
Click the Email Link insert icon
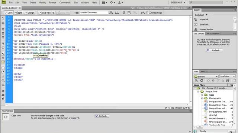(196, 24)
